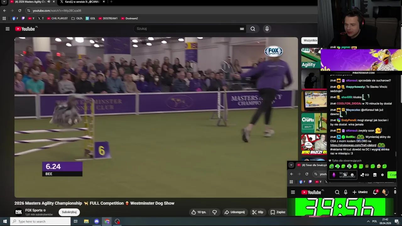
Task: Like the video with thumbs up
Action: pos(198,212)
